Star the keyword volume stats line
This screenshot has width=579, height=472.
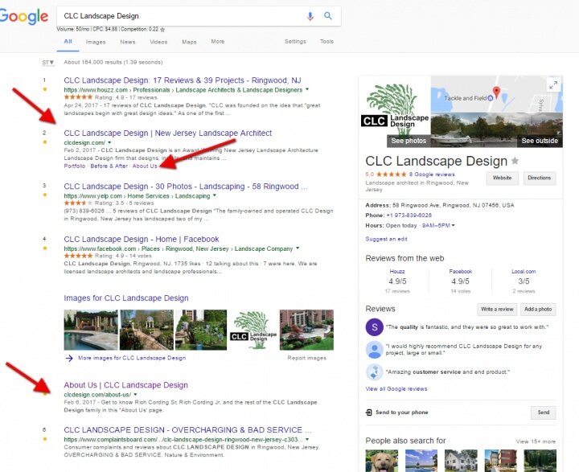pos(162,29)
